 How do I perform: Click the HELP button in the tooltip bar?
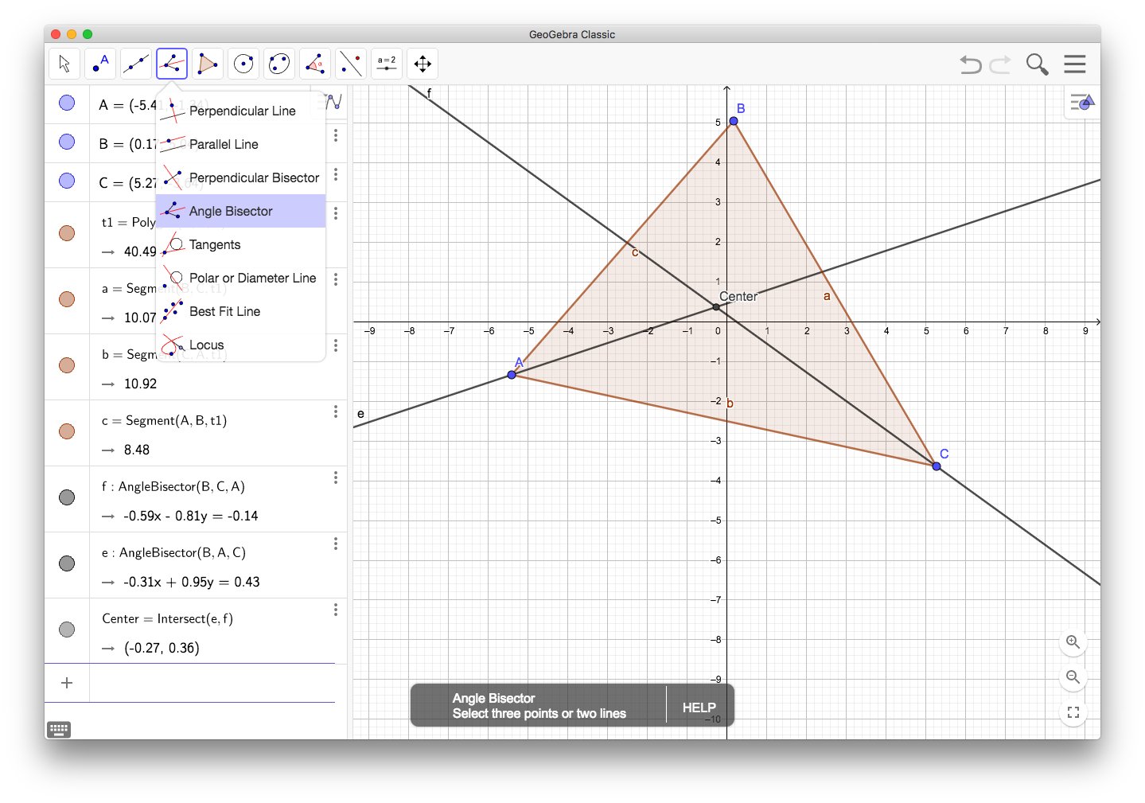click(698, 706)
